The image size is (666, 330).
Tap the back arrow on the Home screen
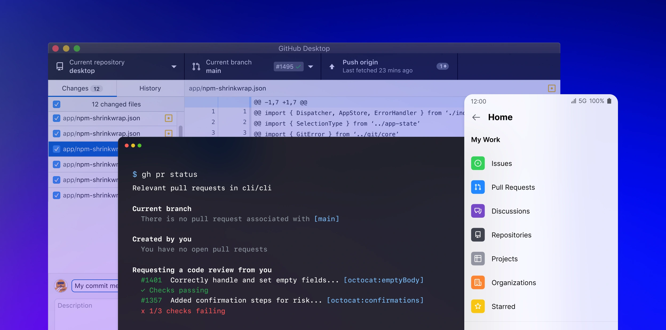[476, 118]
